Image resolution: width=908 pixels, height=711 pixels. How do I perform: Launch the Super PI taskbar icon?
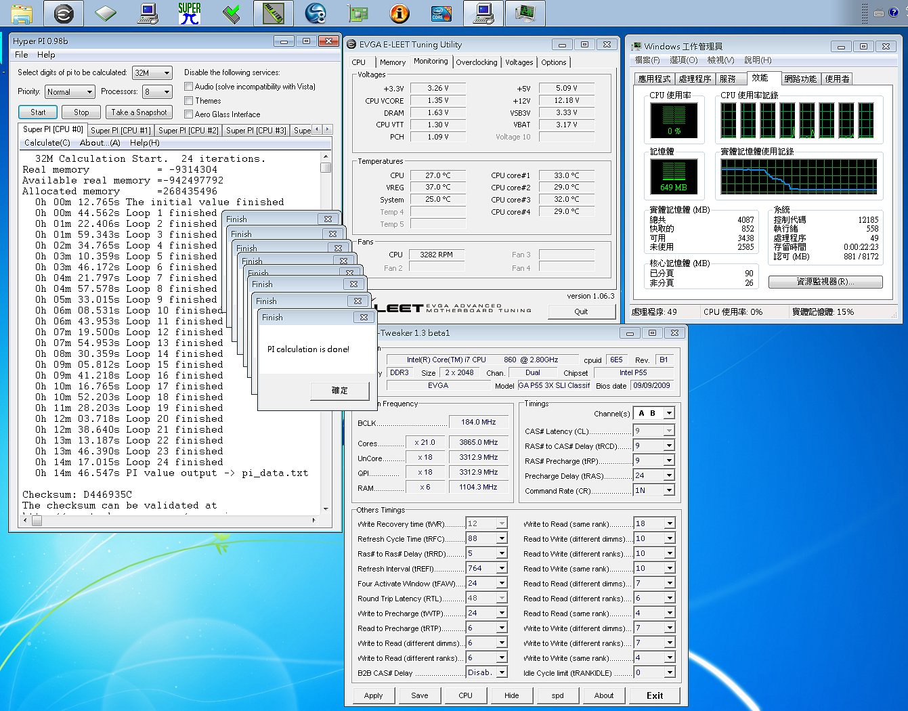coord(190,13)
